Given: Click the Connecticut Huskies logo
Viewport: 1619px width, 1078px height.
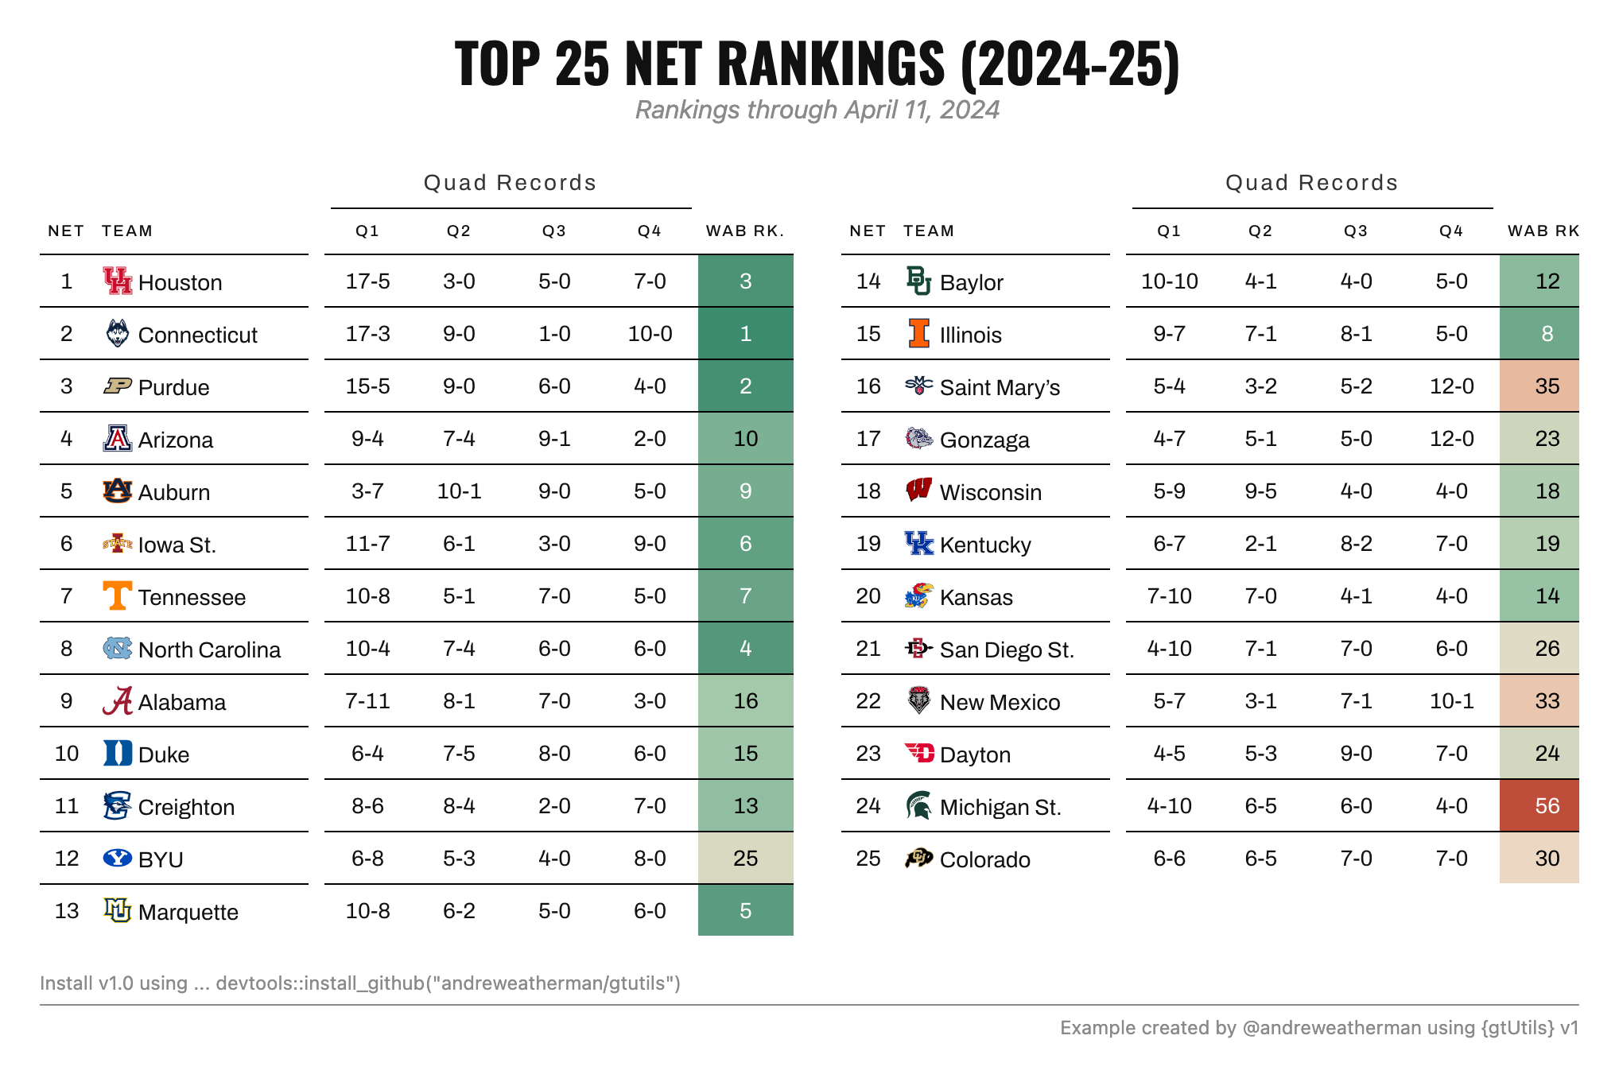Looking at the screenshot, I should click(118, 333).
